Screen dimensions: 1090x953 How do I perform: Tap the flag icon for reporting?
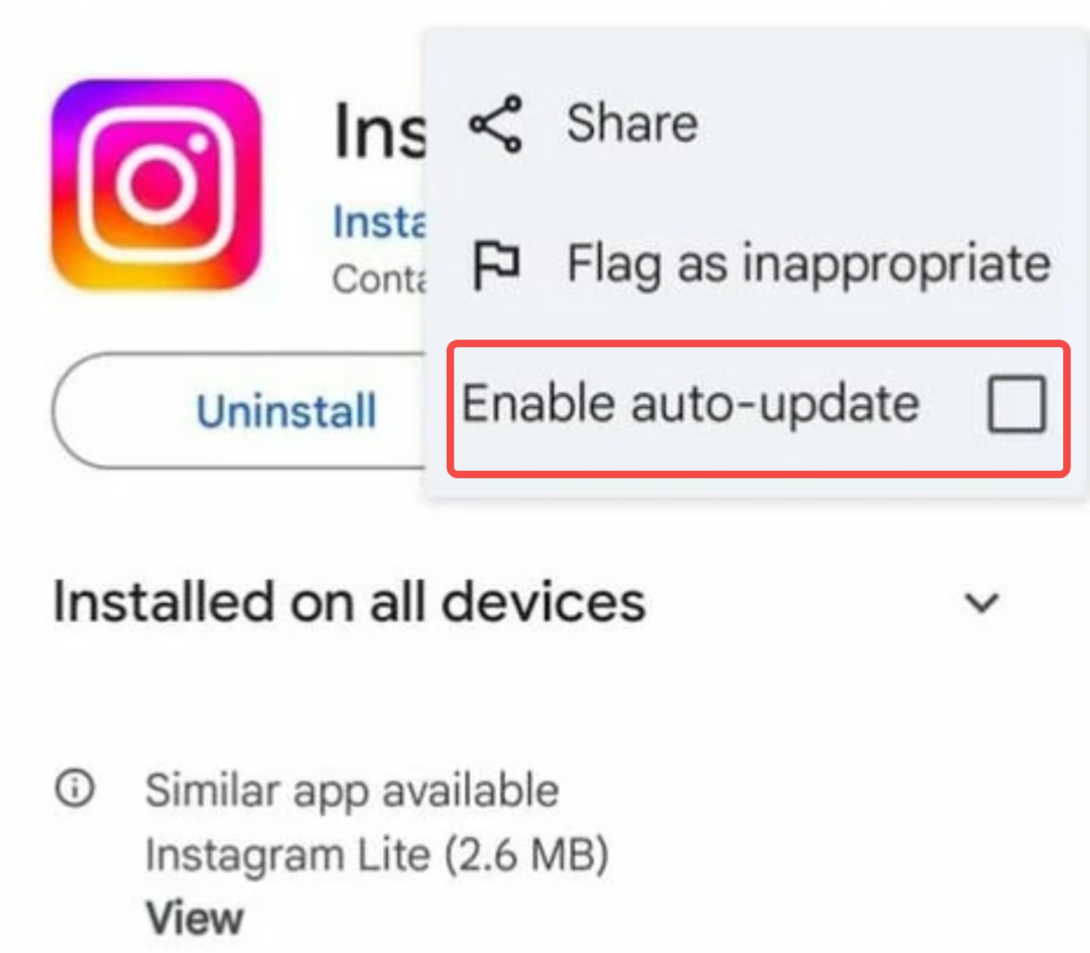pyautogui.click(x=497, y=263)
